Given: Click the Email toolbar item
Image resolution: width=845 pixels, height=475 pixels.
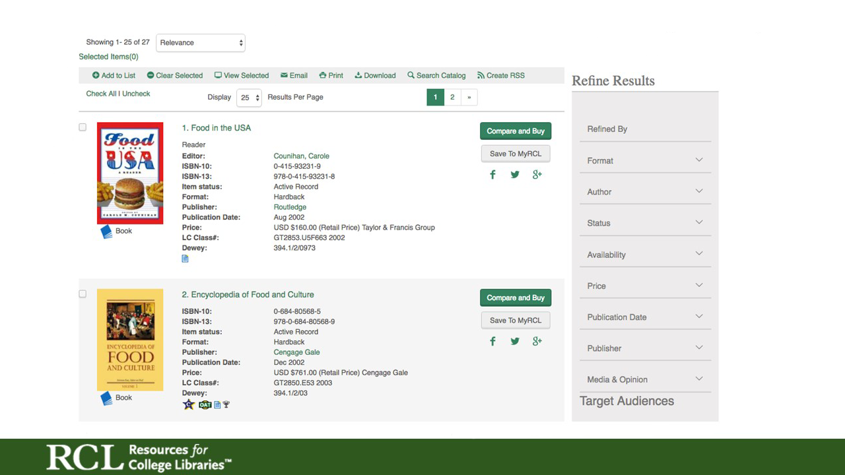Looking at the screenshot, I should click(x=294, y=75).
